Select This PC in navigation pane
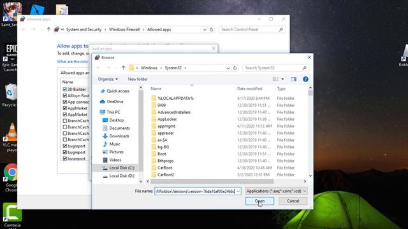This screenshot has width=408, height=229. pyautogui.click(x=110, y=112)
